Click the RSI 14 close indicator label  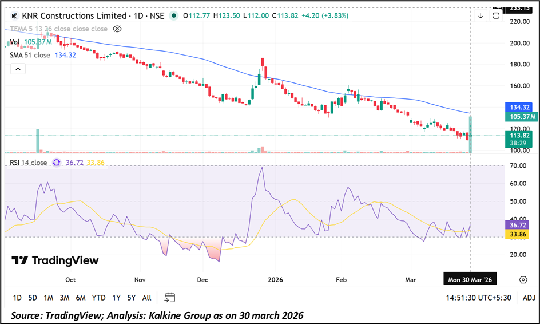(29, 163)
